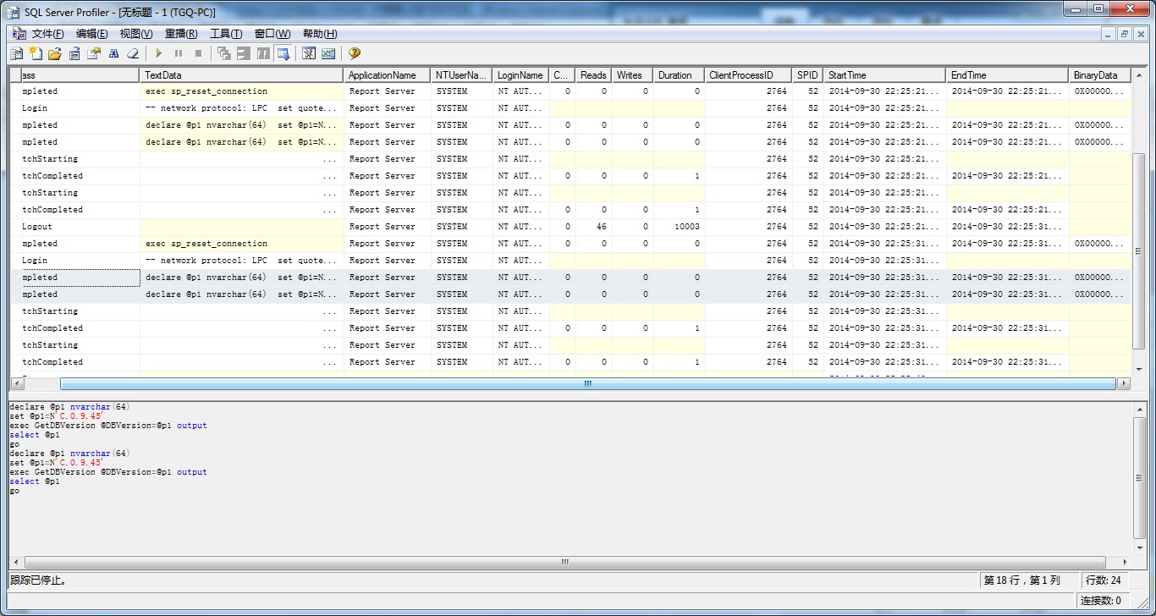Click first 'exec GetDBVersion' line in SQL pane
Screen dimensions: 1156x616
(x=108, y=426)
